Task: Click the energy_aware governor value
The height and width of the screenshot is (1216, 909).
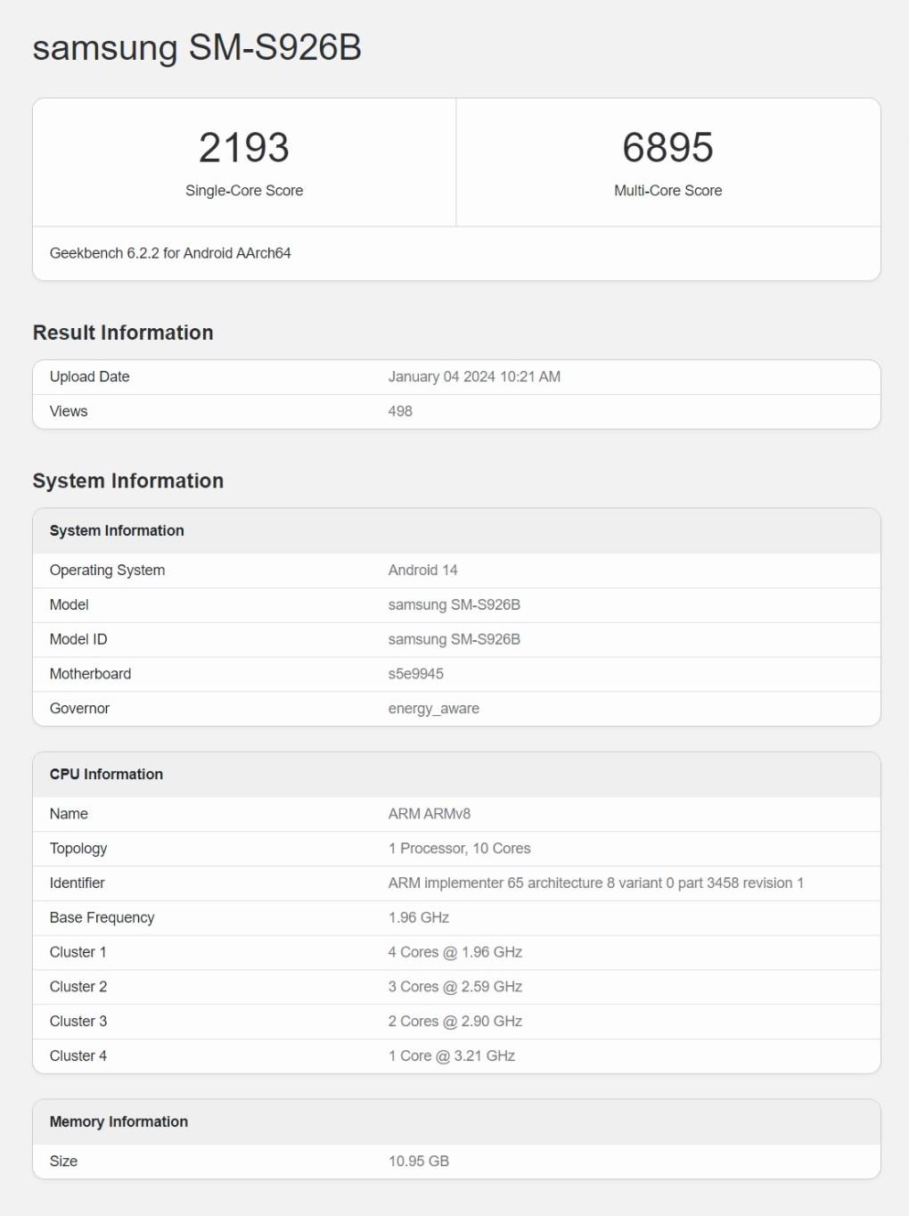Action: pyautogui.click(x=434, y=709)
